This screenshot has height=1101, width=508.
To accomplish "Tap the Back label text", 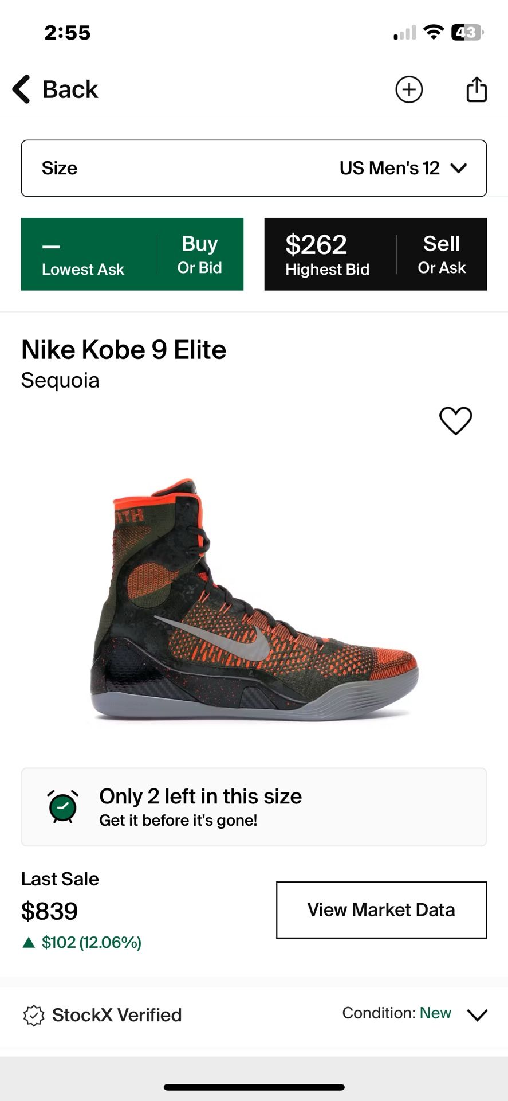I will pyautogui.click(x=70, y=89).
